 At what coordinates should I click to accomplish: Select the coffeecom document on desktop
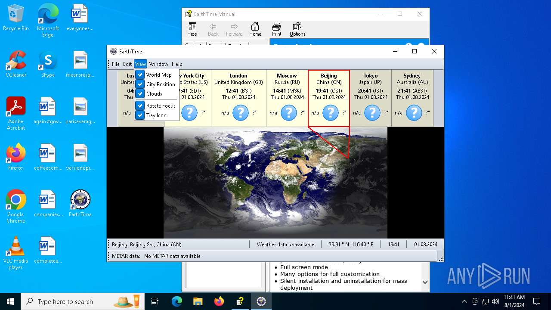48,157
